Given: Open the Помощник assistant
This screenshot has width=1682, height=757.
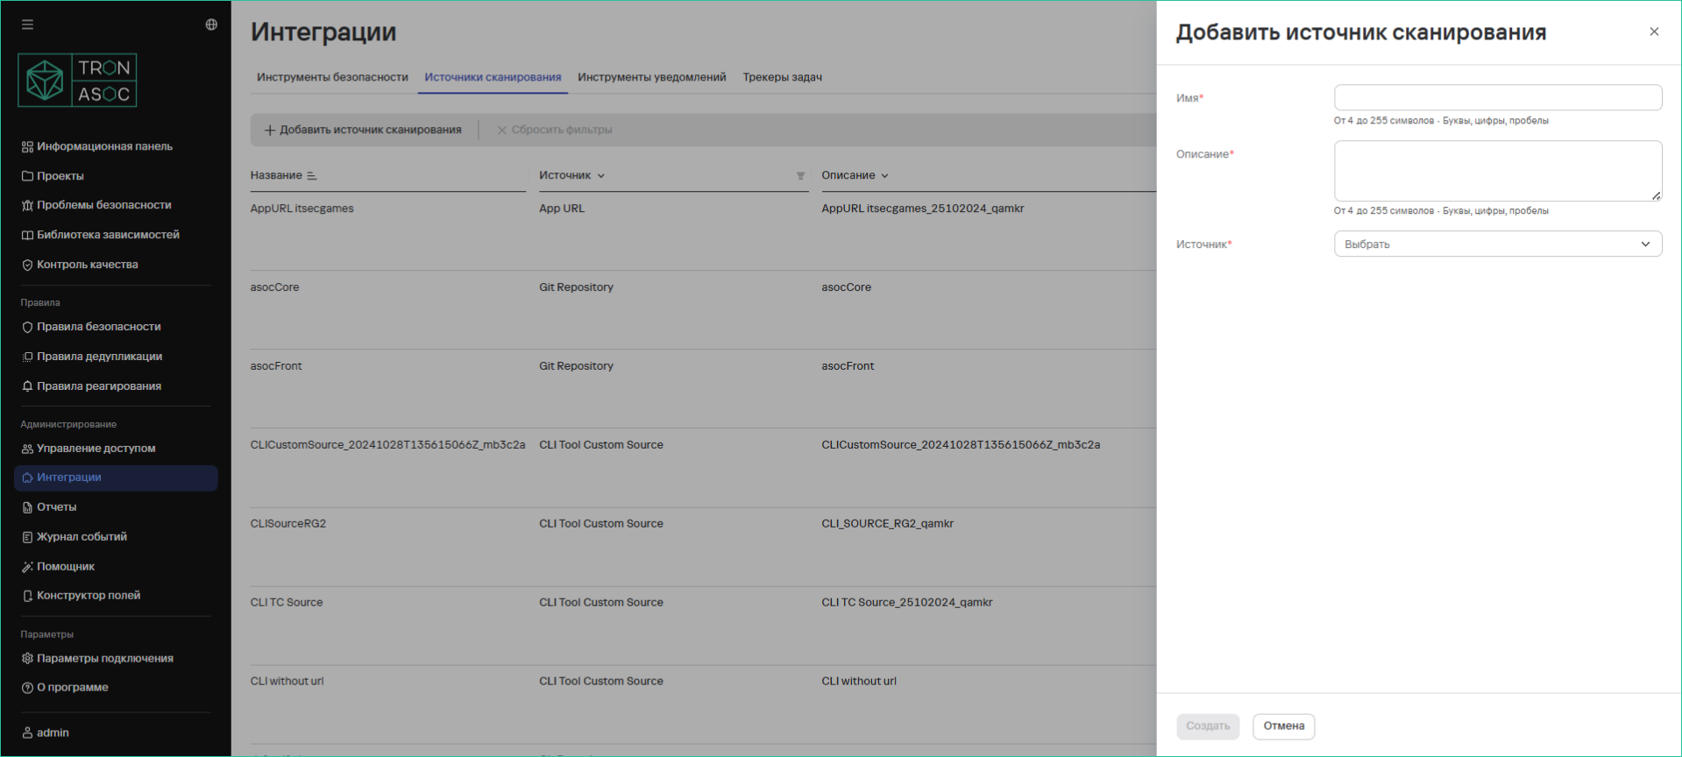Looking at the screenshot, I should [65, 567].
